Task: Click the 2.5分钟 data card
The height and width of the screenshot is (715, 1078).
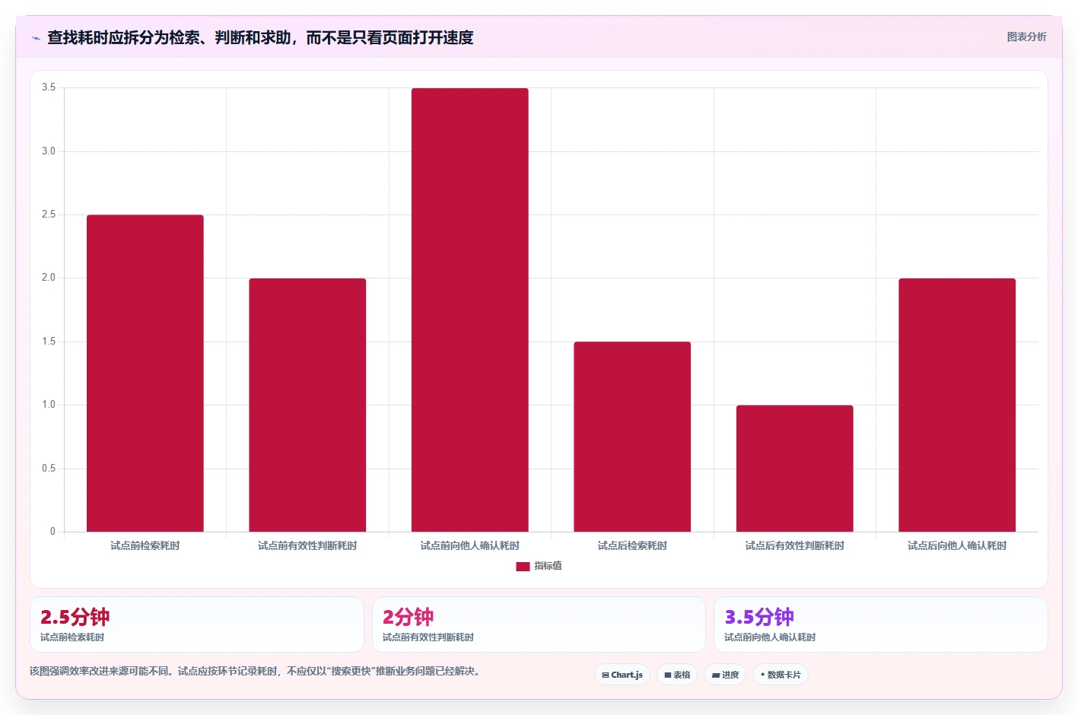Action: point(197,624)
